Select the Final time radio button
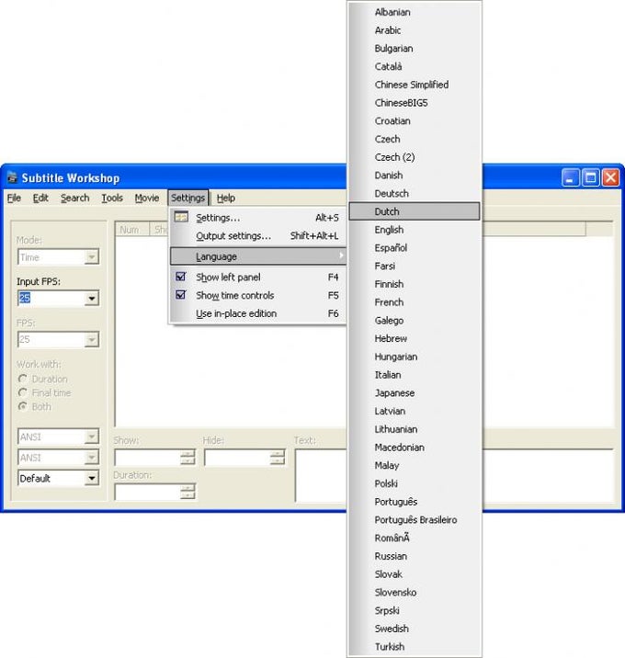The height and width of the screenshot is (658, 625). pyautogui.click(x=23, y=392)
